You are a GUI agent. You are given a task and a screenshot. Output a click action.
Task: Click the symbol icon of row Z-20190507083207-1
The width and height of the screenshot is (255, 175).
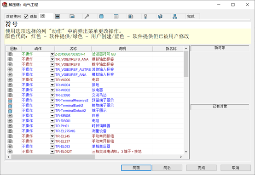point(10,54)
